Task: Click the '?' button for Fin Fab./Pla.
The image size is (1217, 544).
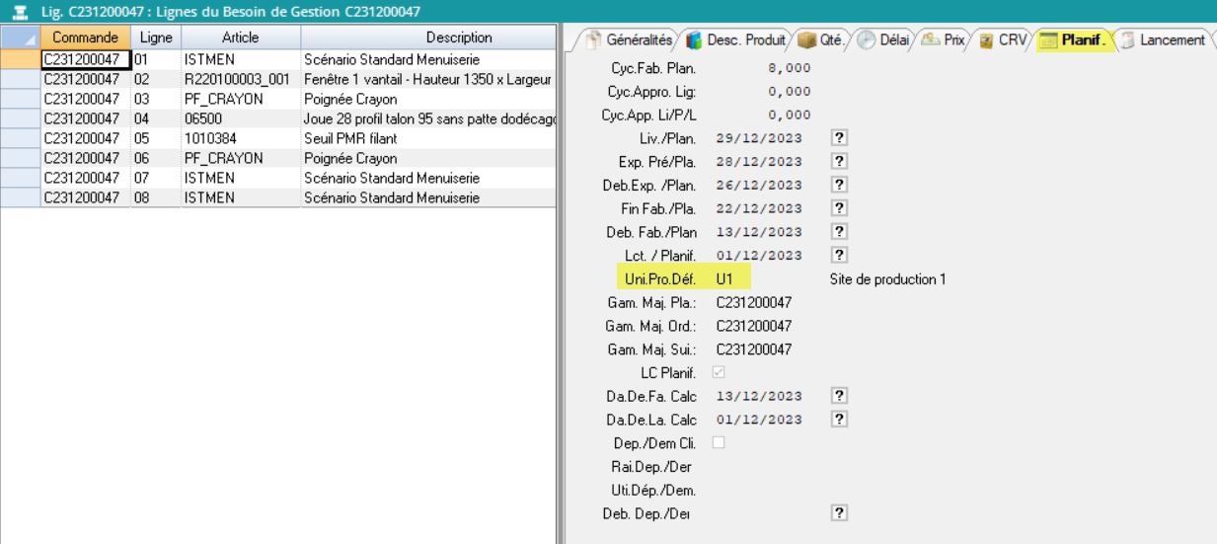Action: 840,208
